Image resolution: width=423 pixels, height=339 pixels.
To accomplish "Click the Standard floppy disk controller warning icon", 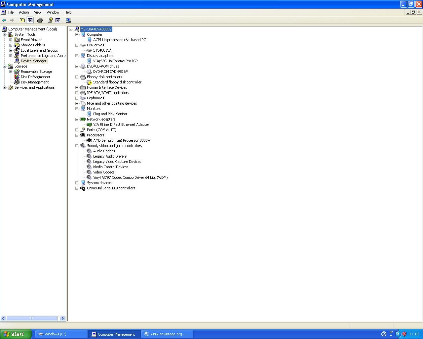I will (89, 82).
